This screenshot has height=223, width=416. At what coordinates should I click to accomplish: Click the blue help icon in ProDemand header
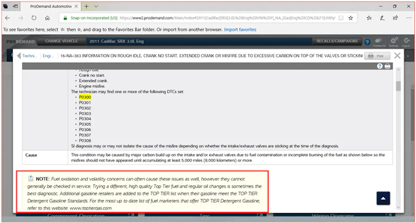click(x=367, y=42)
